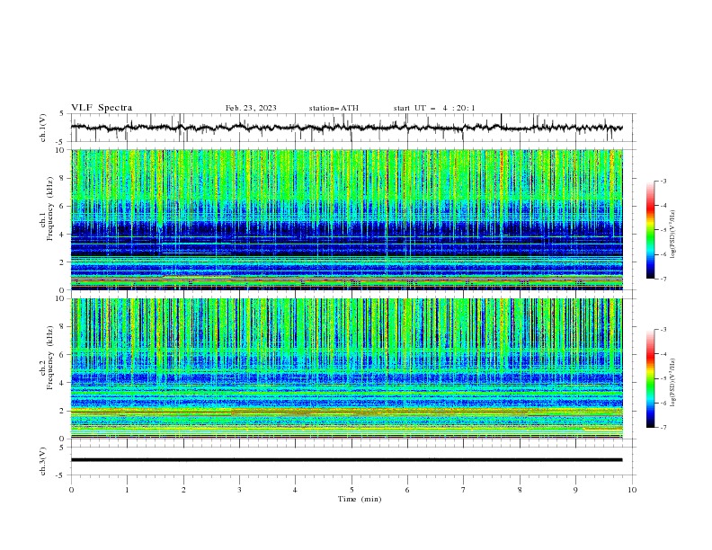Viewport: 712px width, 550px height.
Task: Click the '4' frequency tick on ch.1 spectrogram
Action: tap(64, 235)
